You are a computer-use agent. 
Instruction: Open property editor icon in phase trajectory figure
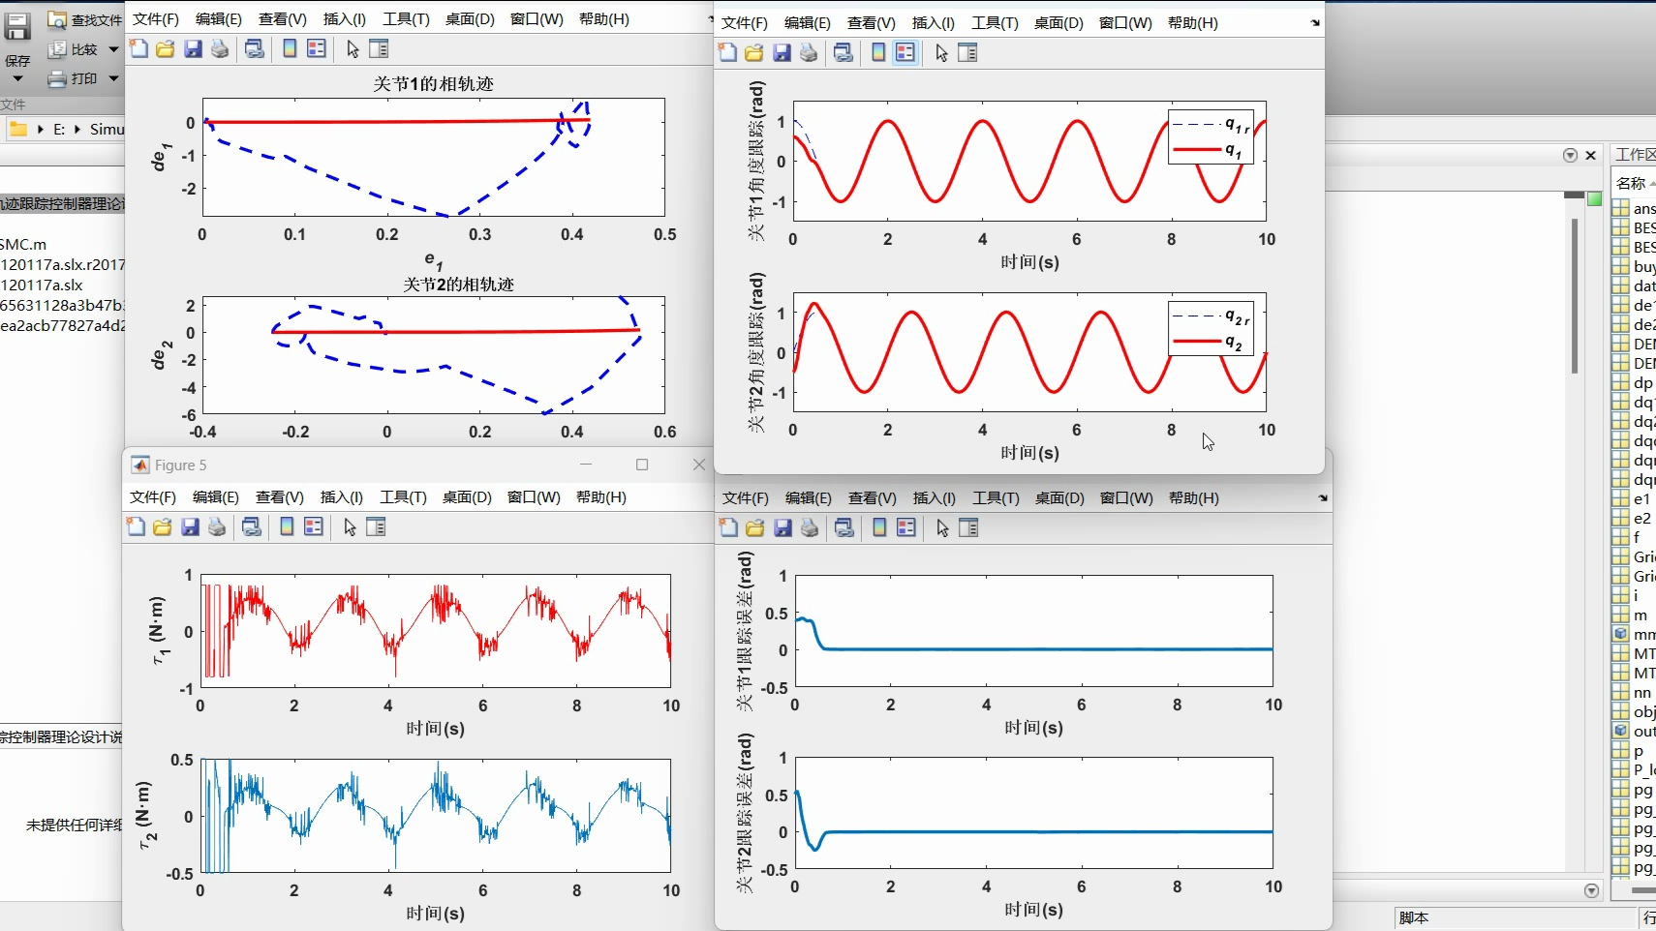coord(379,48)
